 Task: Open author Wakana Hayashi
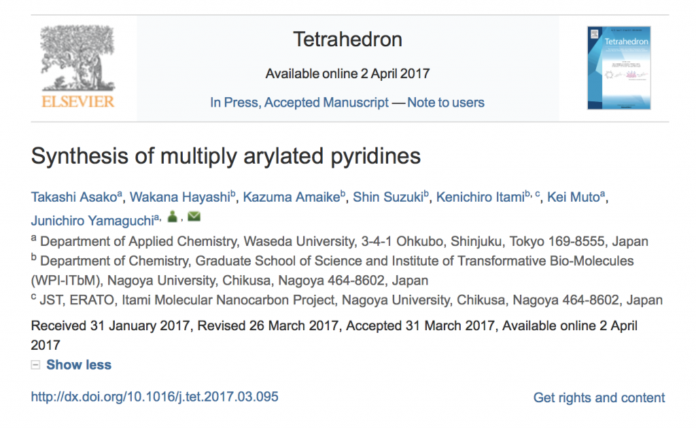(x=179, y=197)
